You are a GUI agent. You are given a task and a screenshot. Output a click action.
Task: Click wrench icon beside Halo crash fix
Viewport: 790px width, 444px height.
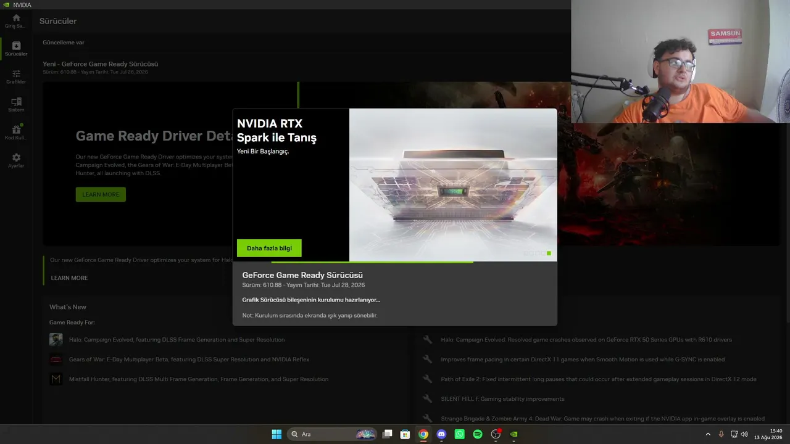pyautogui.click(x=428, y=340)
